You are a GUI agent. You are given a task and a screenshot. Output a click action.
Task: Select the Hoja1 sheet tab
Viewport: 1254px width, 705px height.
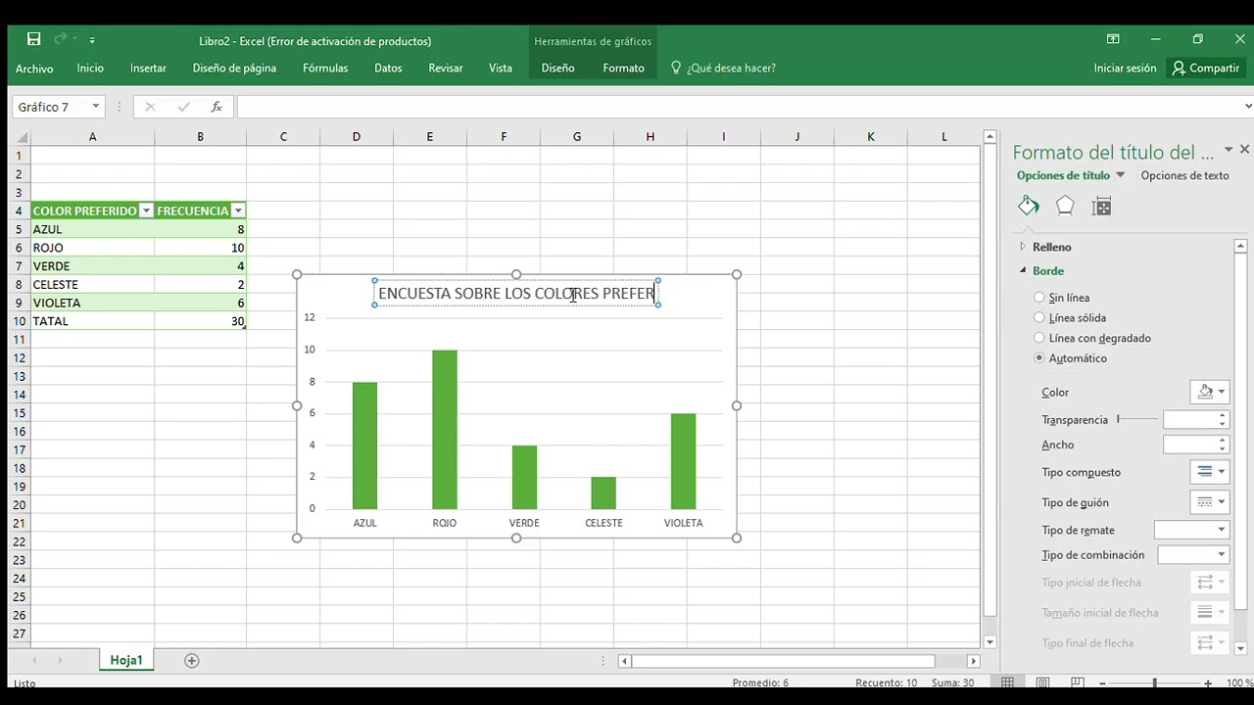126,660
